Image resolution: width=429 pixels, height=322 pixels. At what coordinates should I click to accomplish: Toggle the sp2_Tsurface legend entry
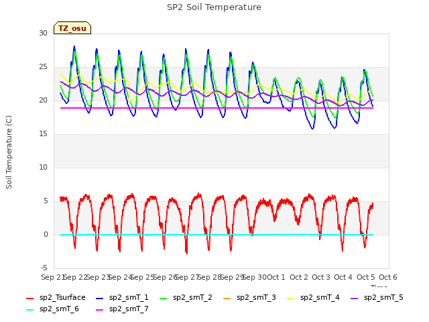tap(56, 298)
